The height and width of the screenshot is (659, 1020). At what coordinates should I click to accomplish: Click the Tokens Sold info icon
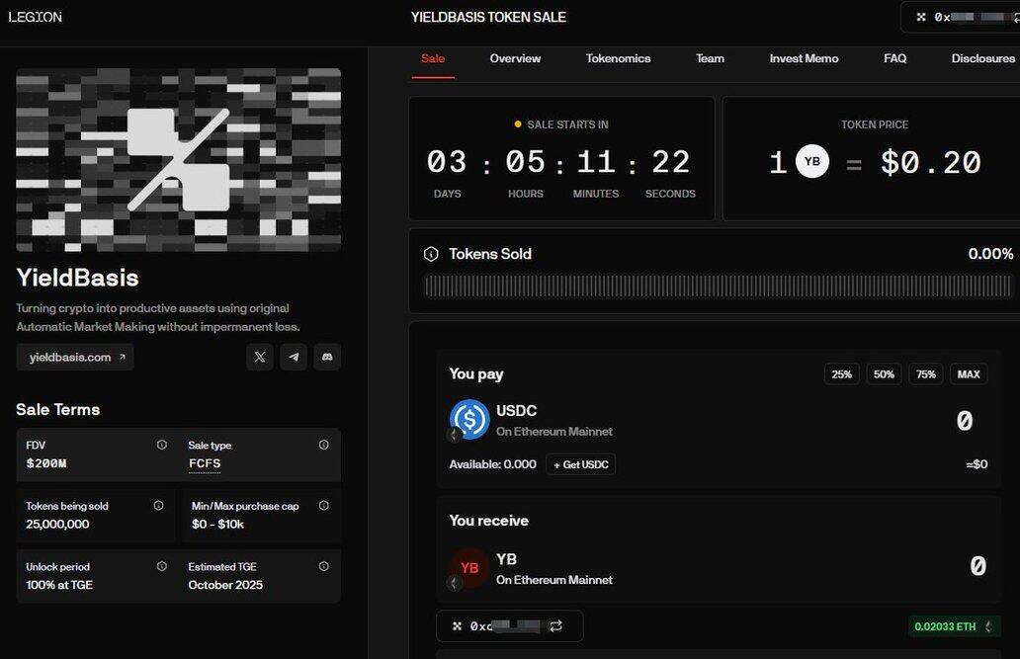[x=431, y=254]
